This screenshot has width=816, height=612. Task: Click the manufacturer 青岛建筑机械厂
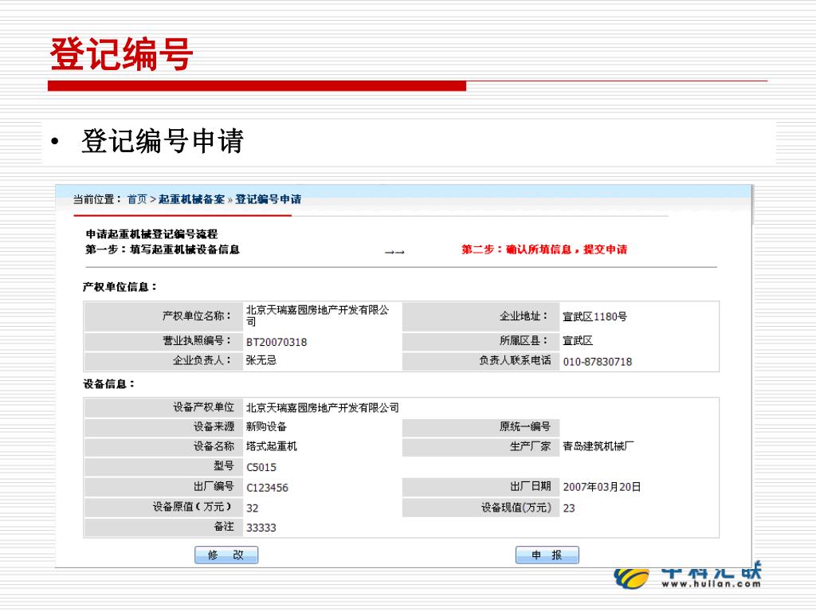click(x=598, y=446)
